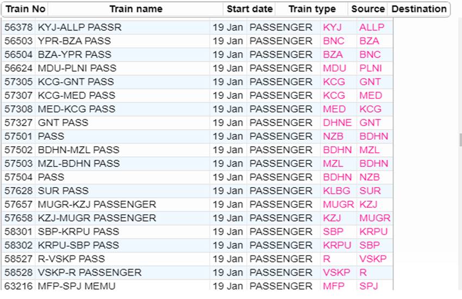Open KLBG source link for SUR PASS
The image size is (462, 299).
336,191
